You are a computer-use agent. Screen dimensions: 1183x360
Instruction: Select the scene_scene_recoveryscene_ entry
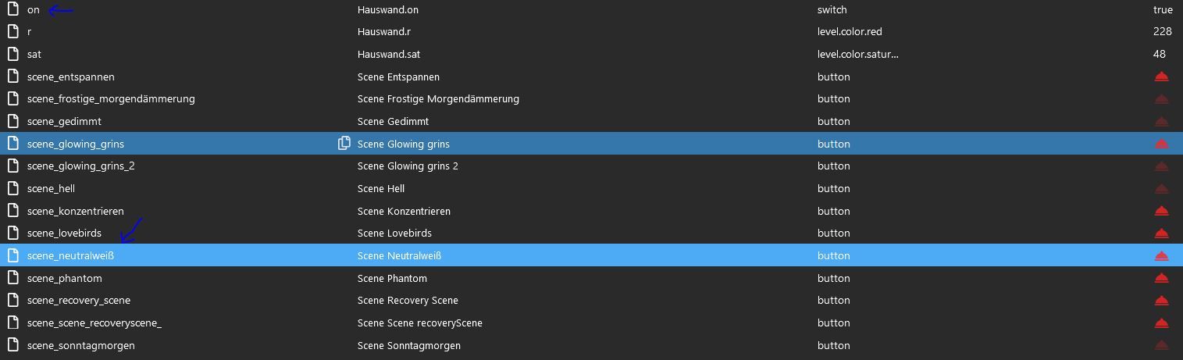click(x=94, y=323)
